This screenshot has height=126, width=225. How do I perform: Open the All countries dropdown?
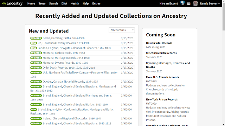122,30
